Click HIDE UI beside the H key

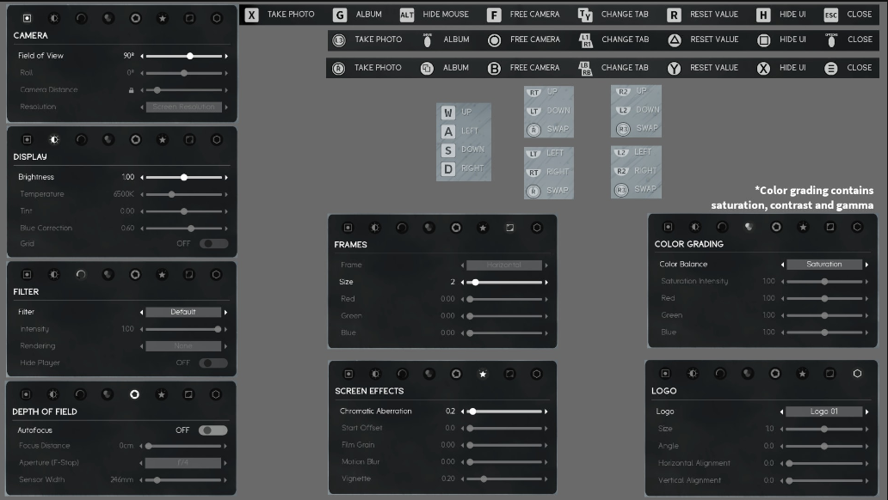point(792,14)
